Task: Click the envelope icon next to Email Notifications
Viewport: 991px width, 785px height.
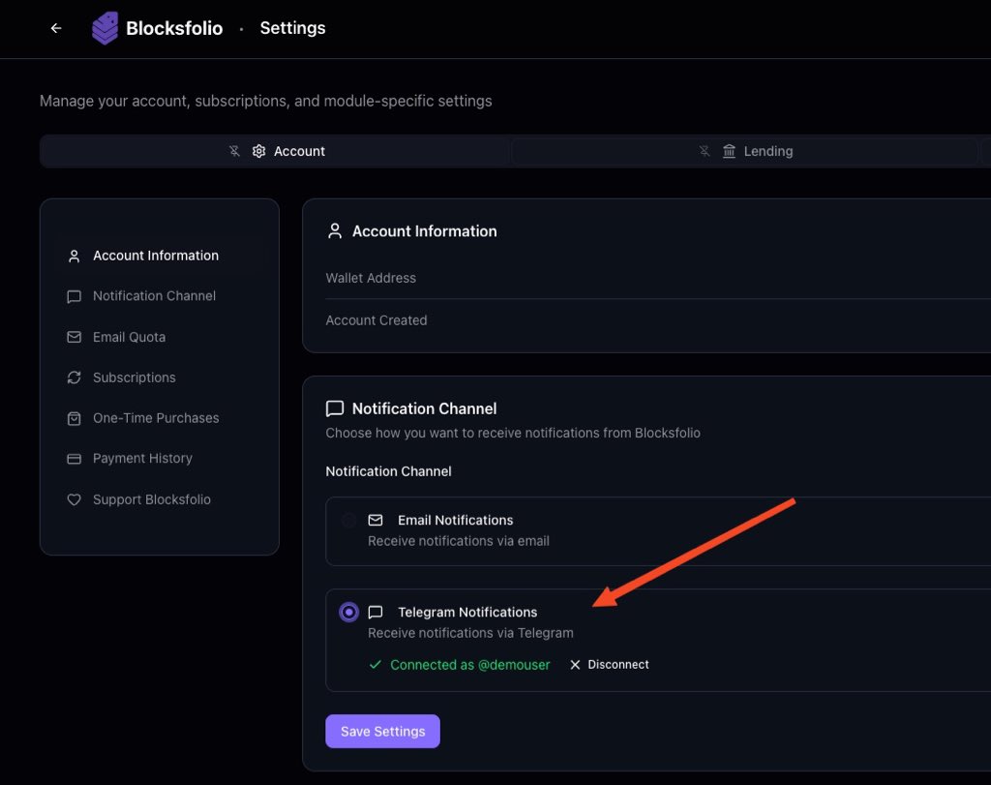Action: pyautogui.click(x=375, y=520)
